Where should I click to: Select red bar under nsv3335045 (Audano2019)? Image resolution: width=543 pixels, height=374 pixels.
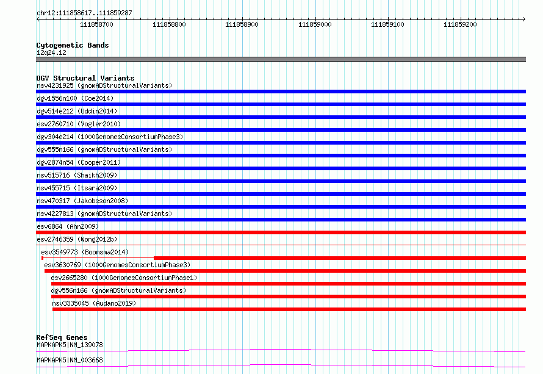click(x=289, y=309)
